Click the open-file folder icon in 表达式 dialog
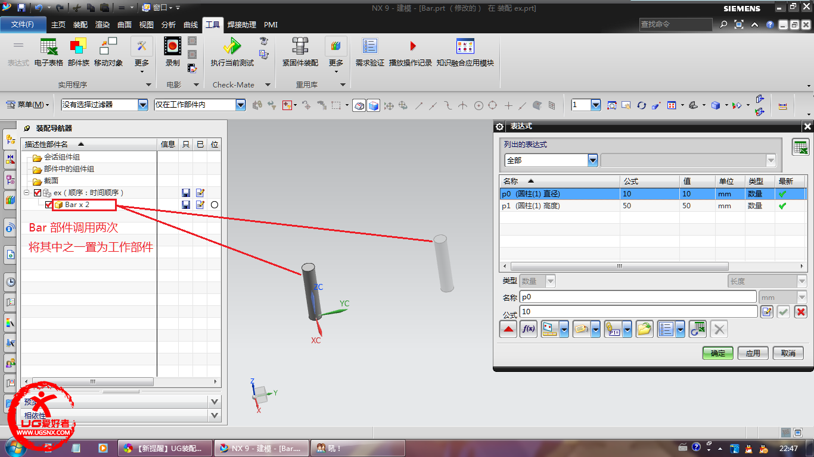The height and width of the screenshot is (457, 814). coord(644,329)
